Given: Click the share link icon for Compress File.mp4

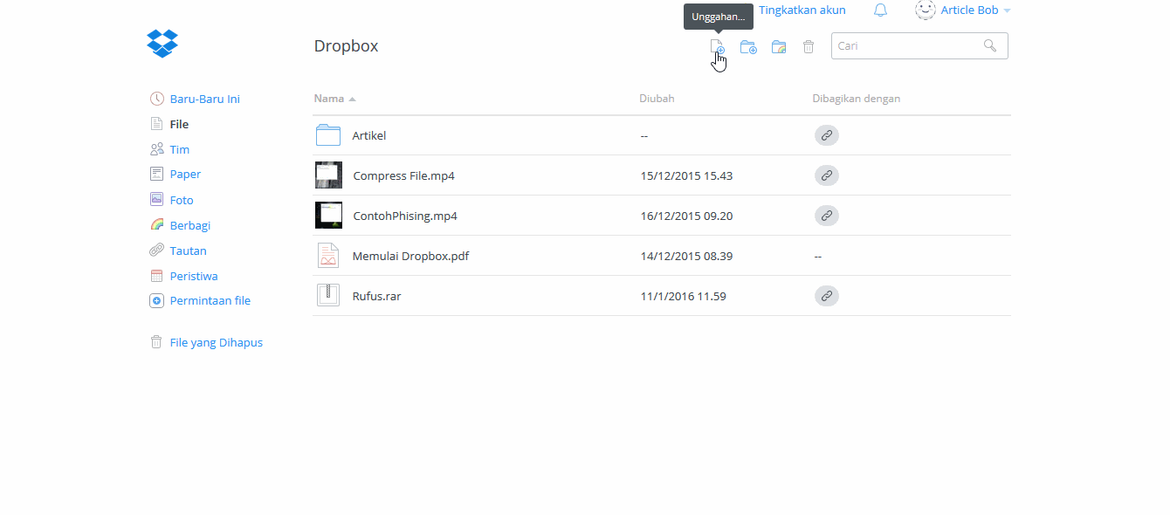Looking at the screenshot, I should pyautogui.click(x=826, y=175).
